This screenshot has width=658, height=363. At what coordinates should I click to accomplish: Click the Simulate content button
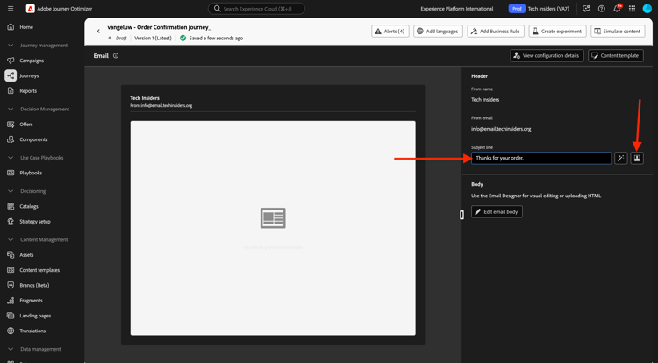point(618,31)
